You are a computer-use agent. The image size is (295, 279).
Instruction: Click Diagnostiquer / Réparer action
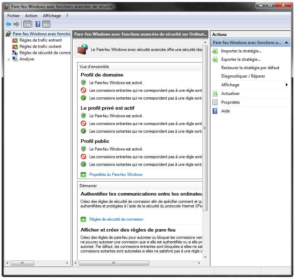pos(243,76)
